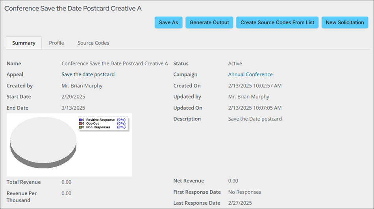This screenshot has width=374, height=209.
Task: Switch to the Profile tab
Action: point(57,43)
